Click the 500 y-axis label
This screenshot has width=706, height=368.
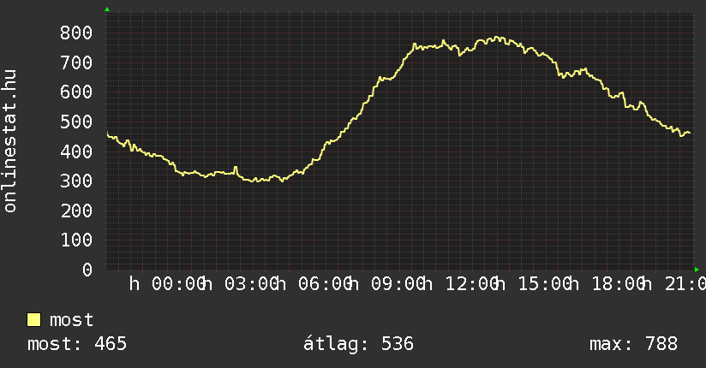76,122
